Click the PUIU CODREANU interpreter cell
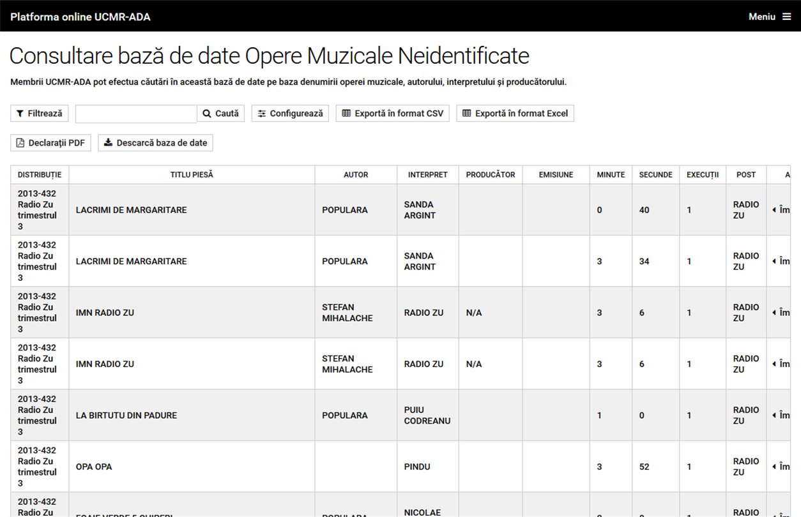The height and width of the screenshot is (517, 801). 428,416
